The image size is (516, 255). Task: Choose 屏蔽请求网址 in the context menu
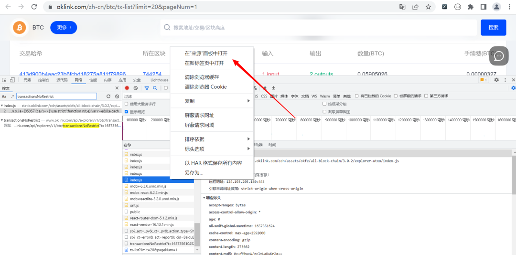click(x=212, y=116)
